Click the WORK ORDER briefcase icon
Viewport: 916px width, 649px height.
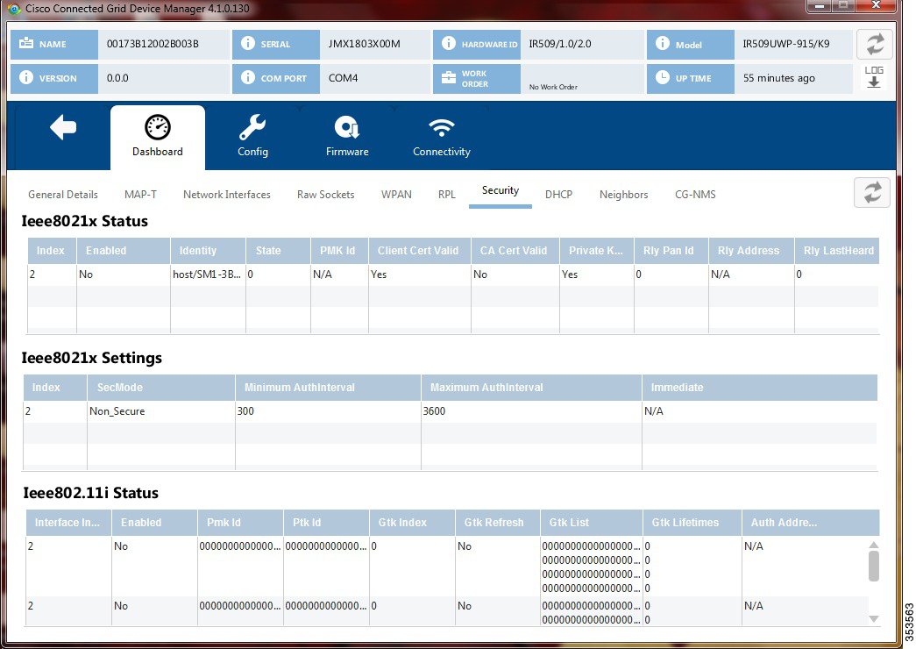coord(449,78)
